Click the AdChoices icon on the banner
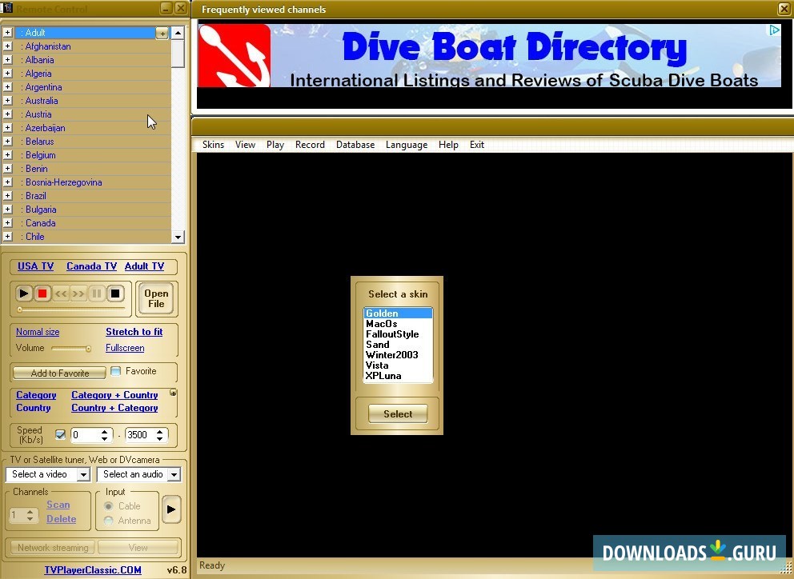 tap(774, 30)
